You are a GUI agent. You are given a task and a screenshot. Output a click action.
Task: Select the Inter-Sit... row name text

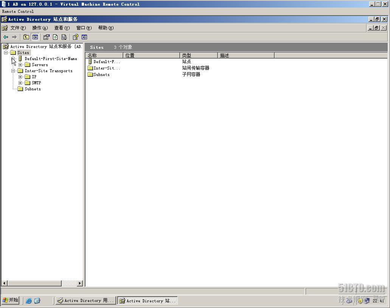point(107,68)
